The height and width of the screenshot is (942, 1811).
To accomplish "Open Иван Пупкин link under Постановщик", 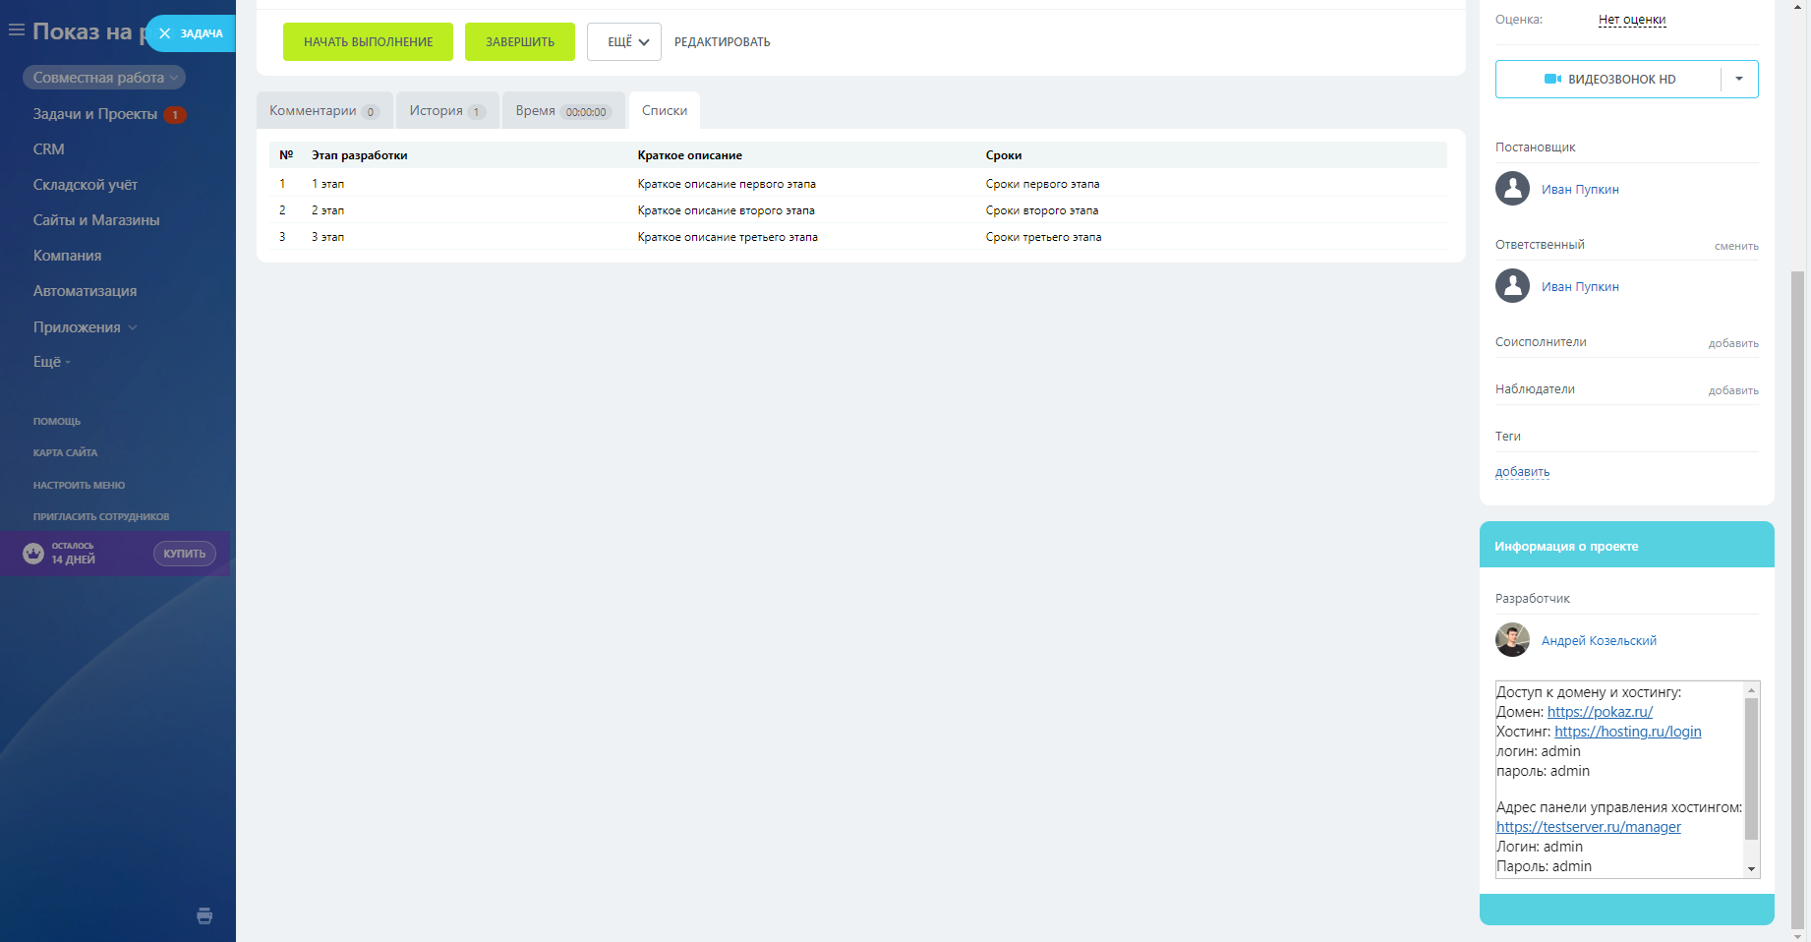I will pyautogui.click(x=1580, y=190).
